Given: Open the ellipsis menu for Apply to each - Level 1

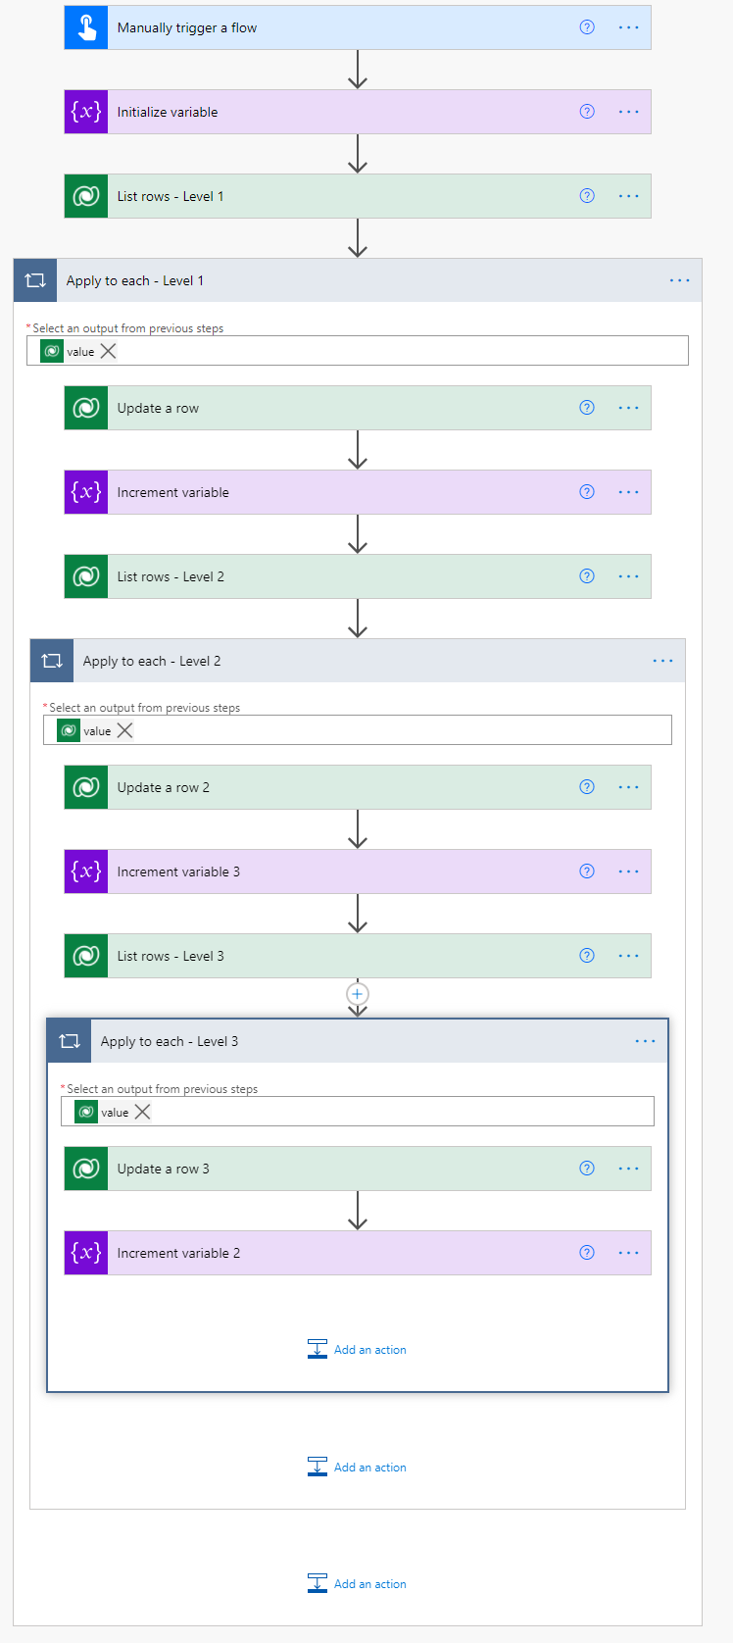Looking at the screenshot, I should tap(679, 280).
